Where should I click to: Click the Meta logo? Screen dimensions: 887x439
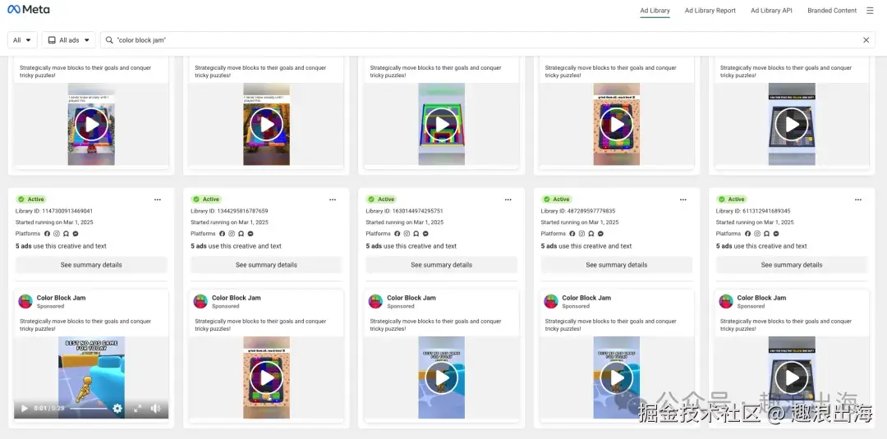click(x=28, y=10)
